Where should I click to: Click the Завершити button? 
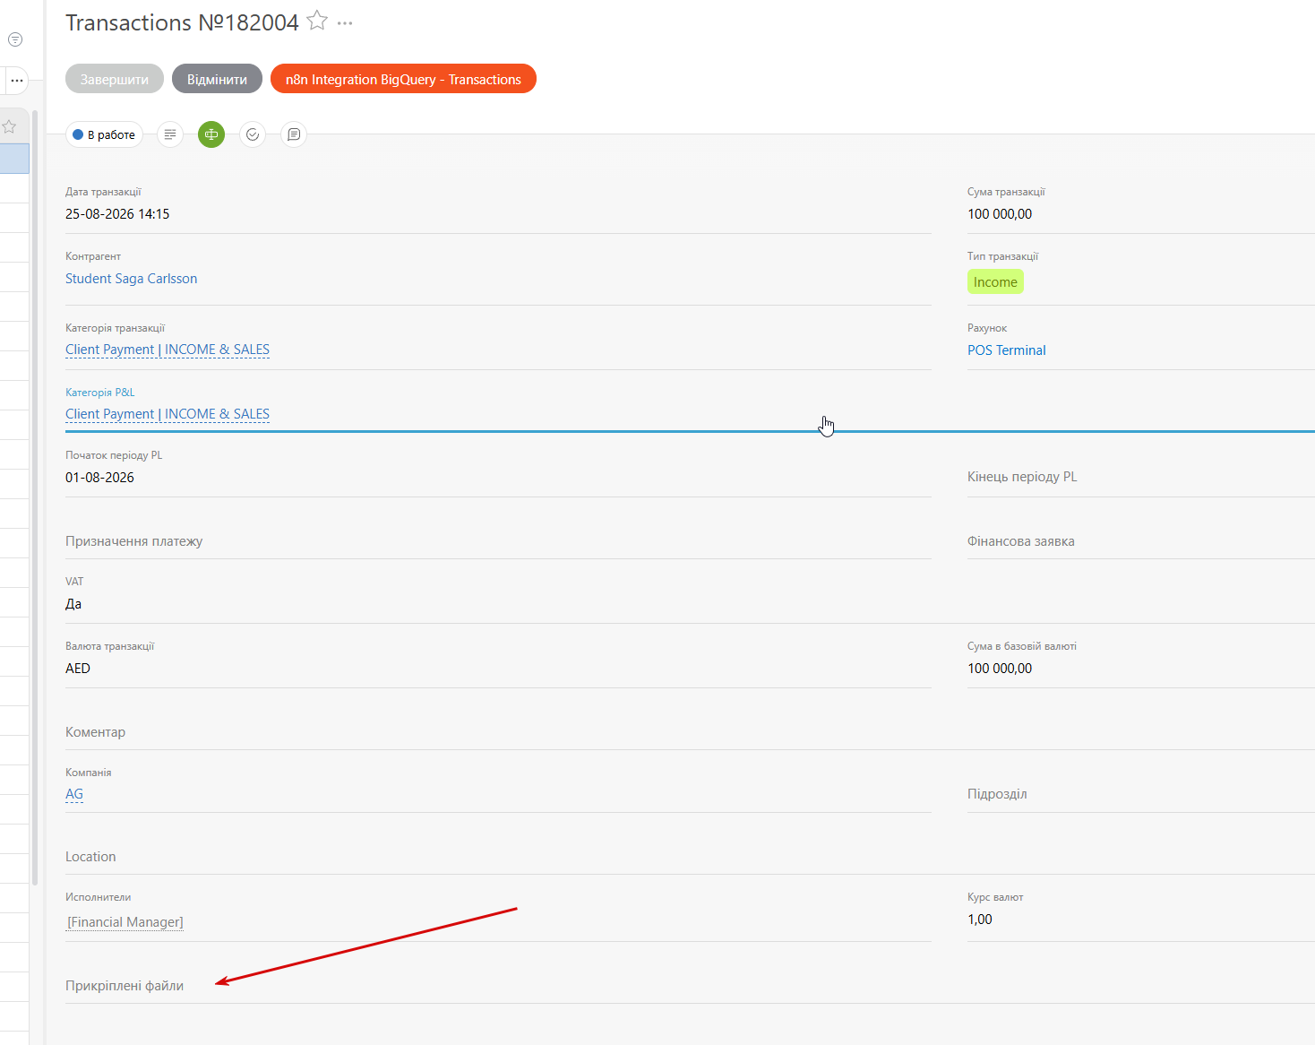pos(115,79)
